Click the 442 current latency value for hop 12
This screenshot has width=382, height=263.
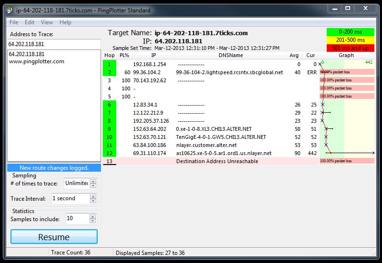(x=312, y=153)
